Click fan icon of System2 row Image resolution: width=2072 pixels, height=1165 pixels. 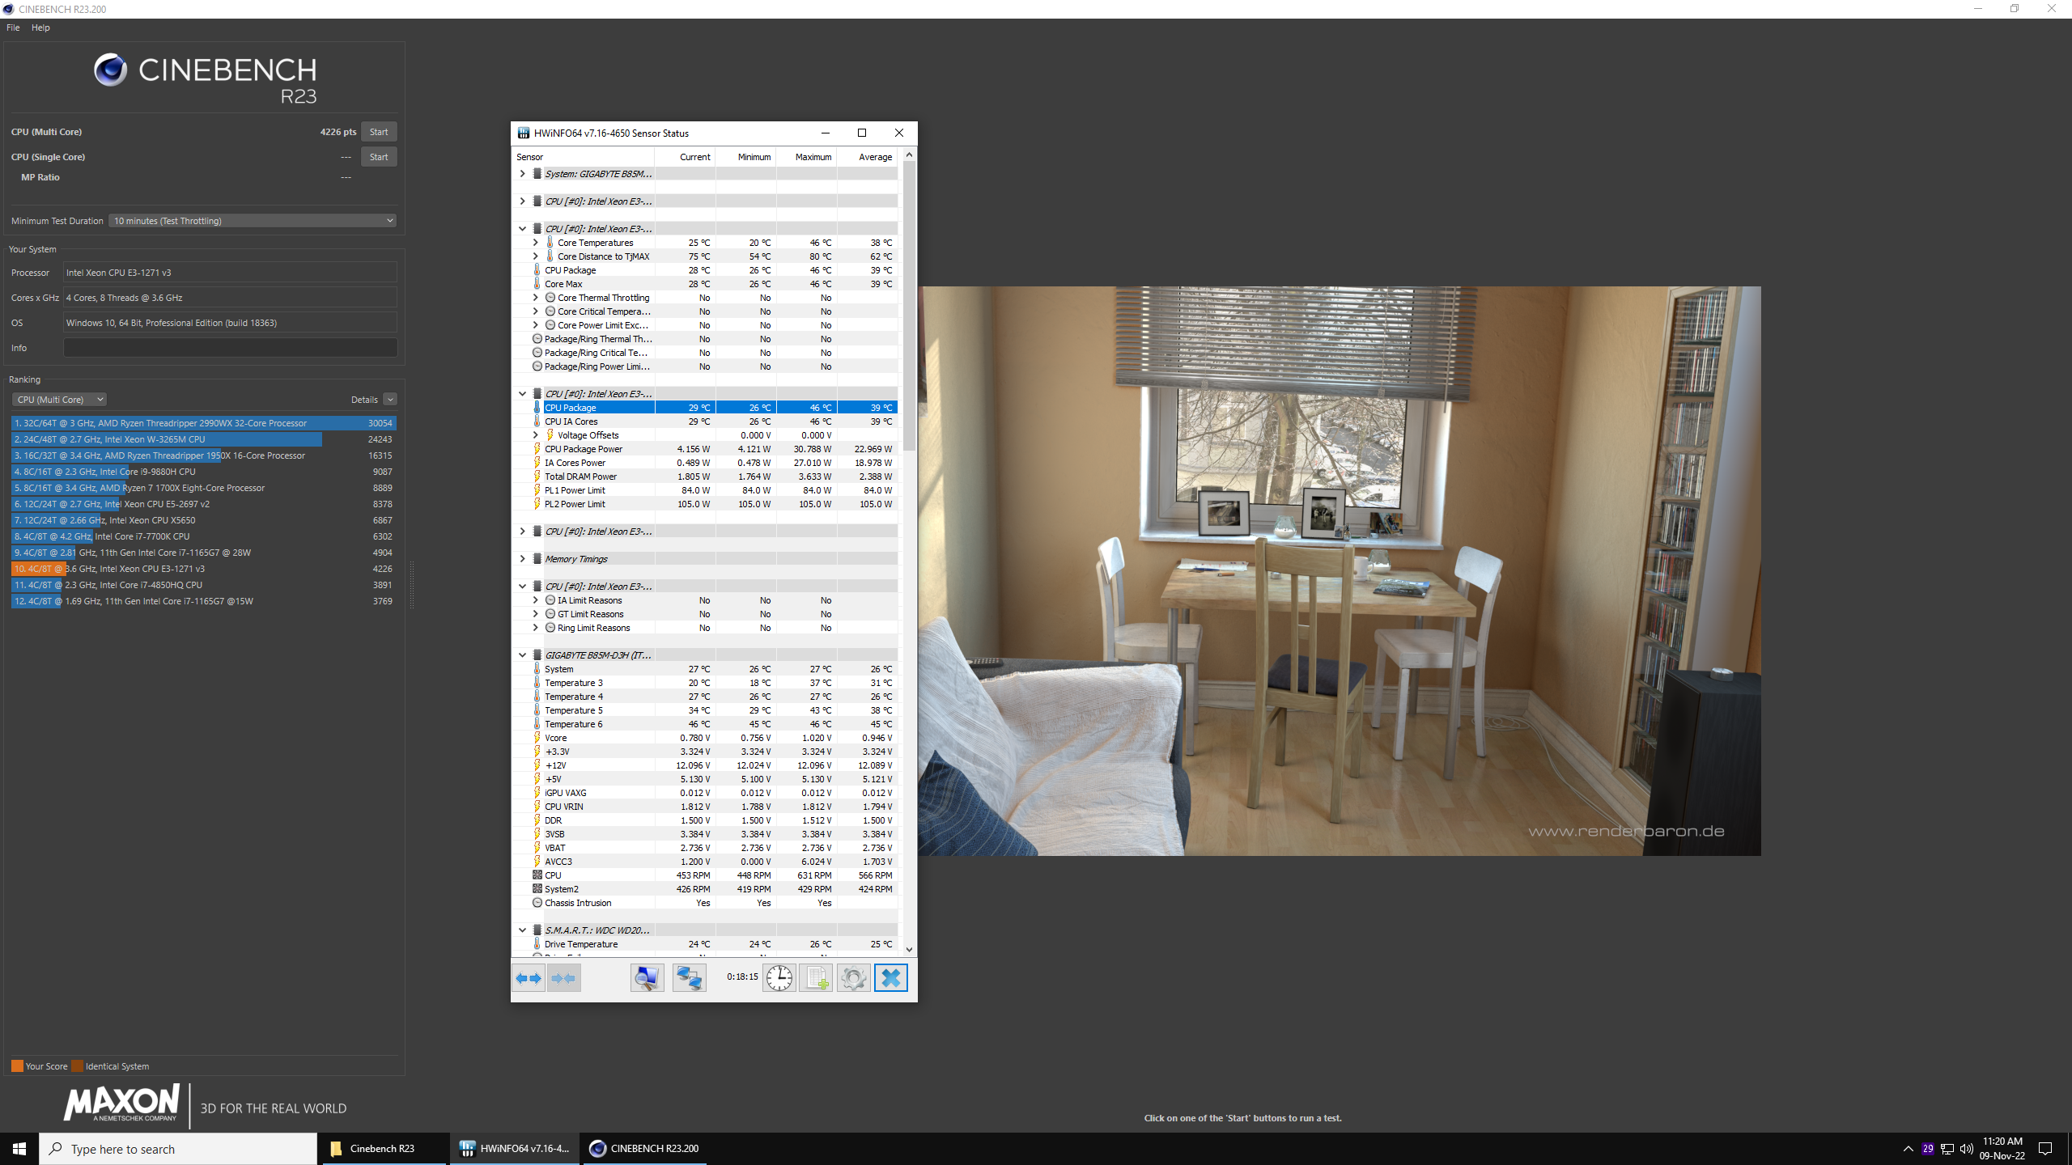coord(537,889)
